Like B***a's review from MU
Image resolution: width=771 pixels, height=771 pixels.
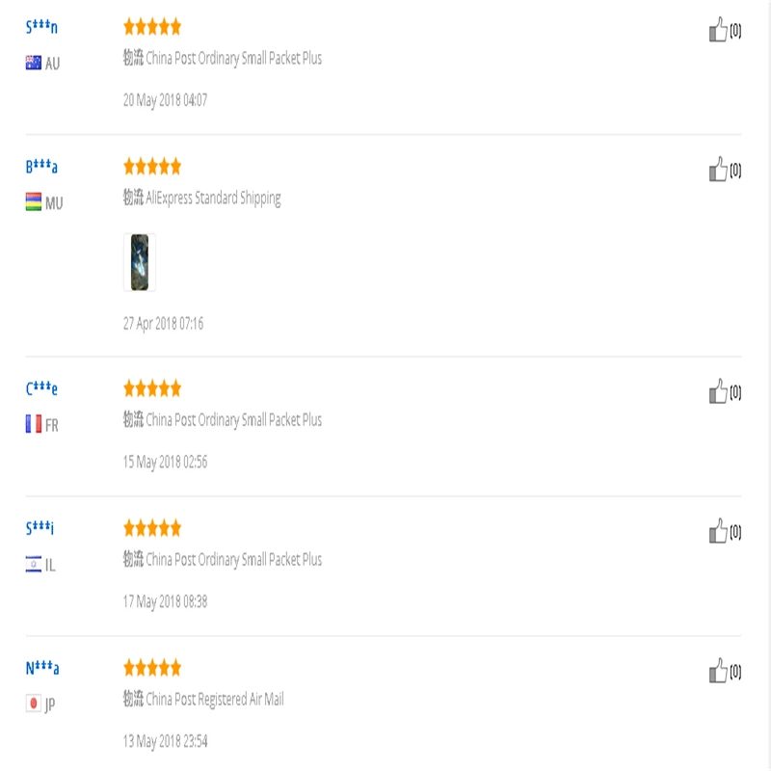point(719,171)
